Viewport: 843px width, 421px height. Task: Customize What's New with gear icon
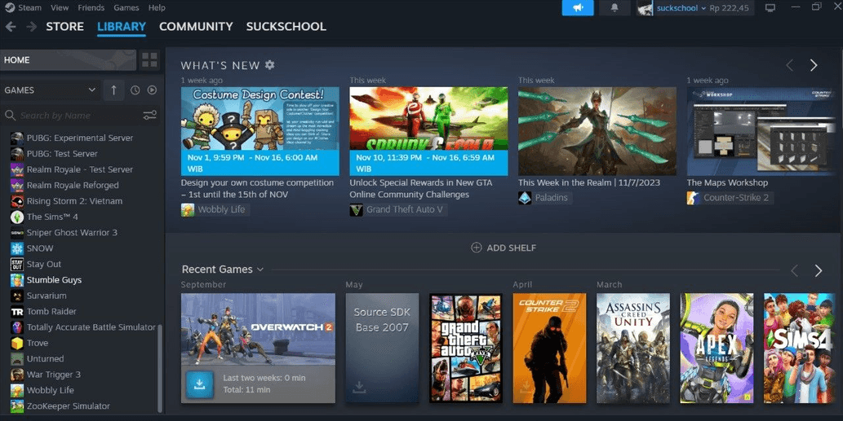coord(270,65)
